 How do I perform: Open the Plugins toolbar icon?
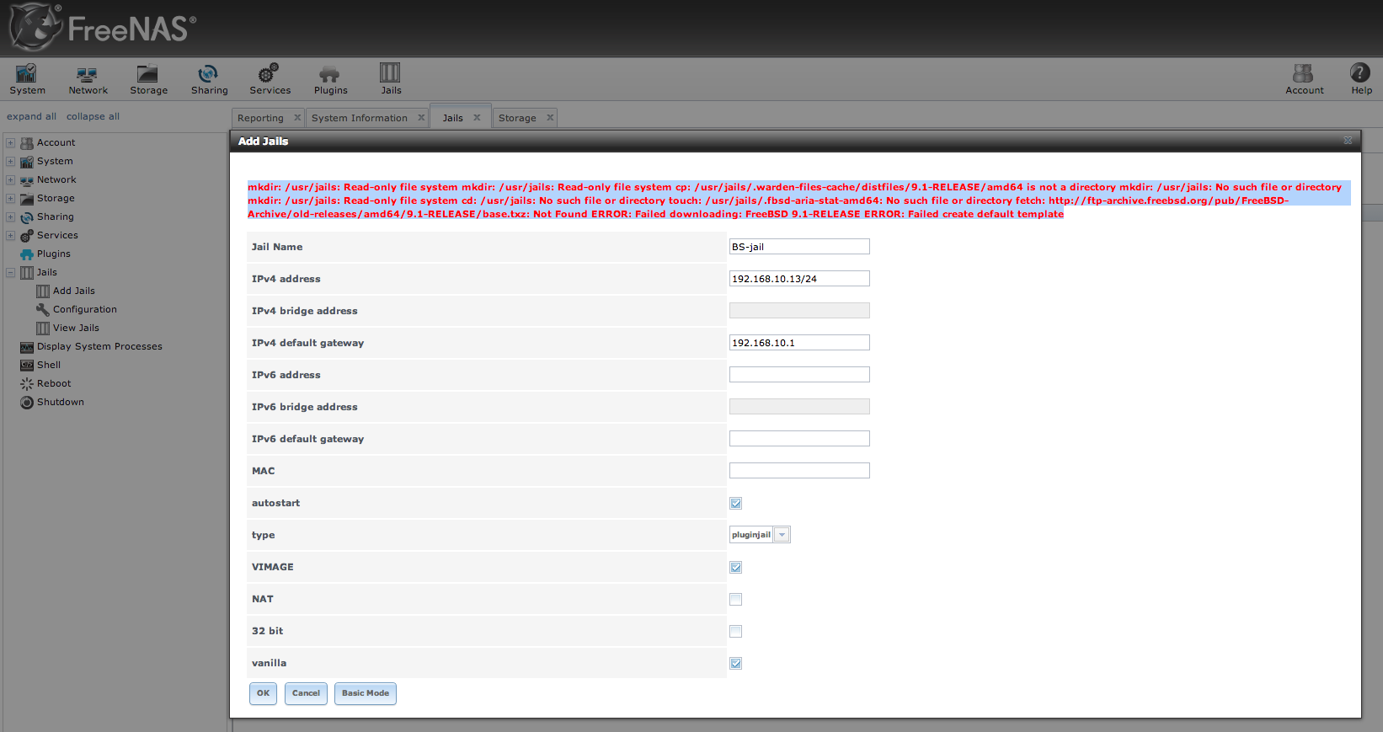point(330,79)
